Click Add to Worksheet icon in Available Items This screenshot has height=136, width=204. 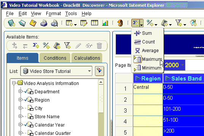tap(14, 46)
